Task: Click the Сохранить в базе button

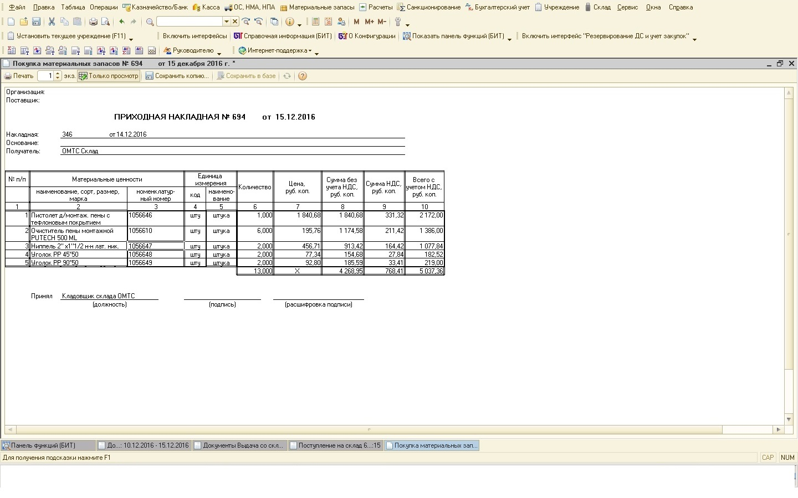Action: 246,76
